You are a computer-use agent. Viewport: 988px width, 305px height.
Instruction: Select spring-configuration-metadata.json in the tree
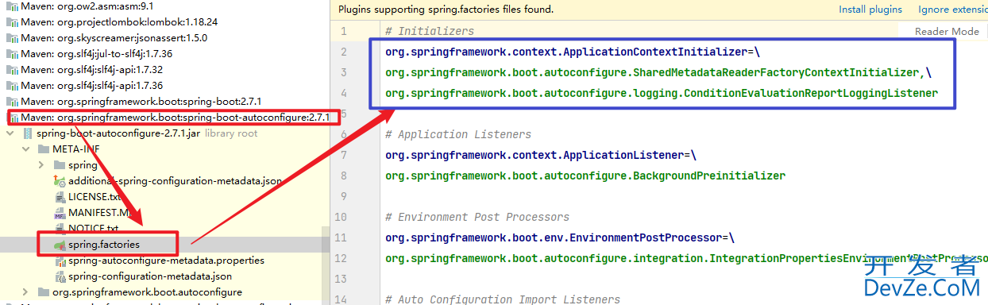click(150, 276)
